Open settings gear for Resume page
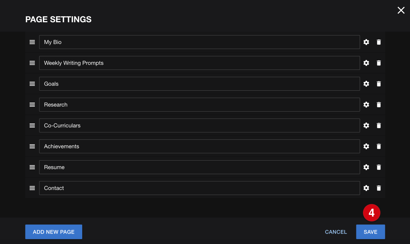Viewport: 410px width, 244px height. (366, 167)
